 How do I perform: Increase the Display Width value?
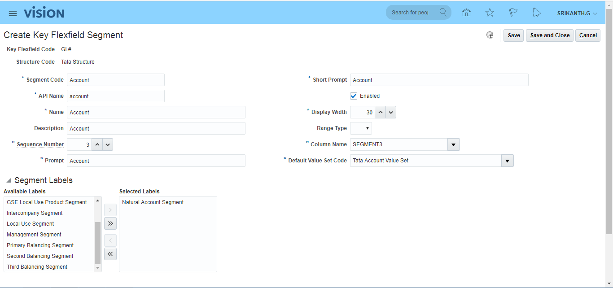380,112
